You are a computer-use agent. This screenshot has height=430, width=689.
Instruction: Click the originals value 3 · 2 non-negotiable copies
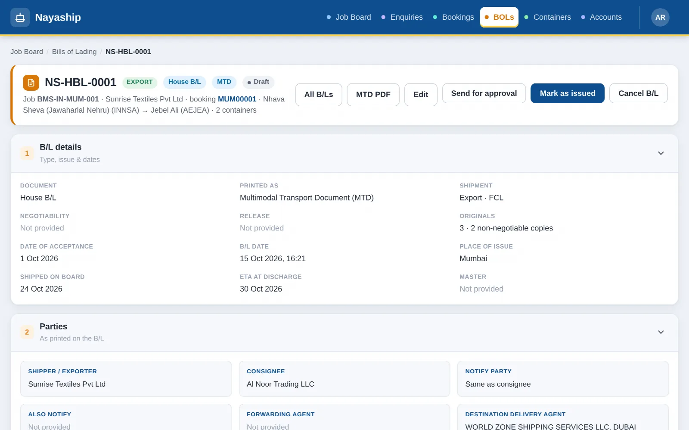tap(506, 228)
